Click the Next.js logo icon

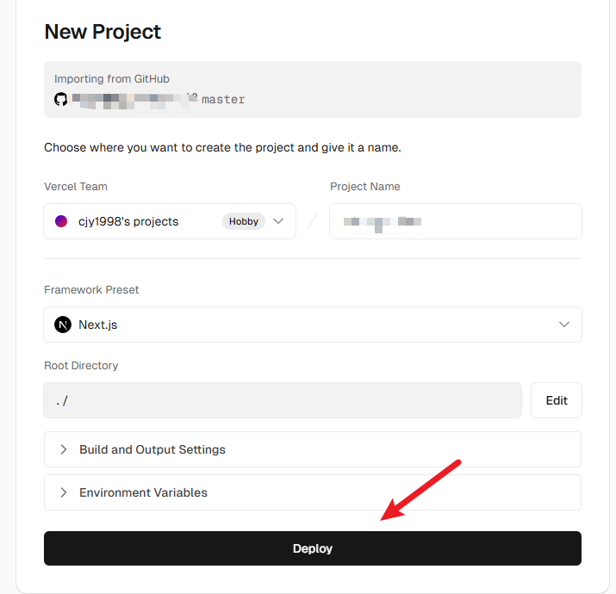coord(62,325)
